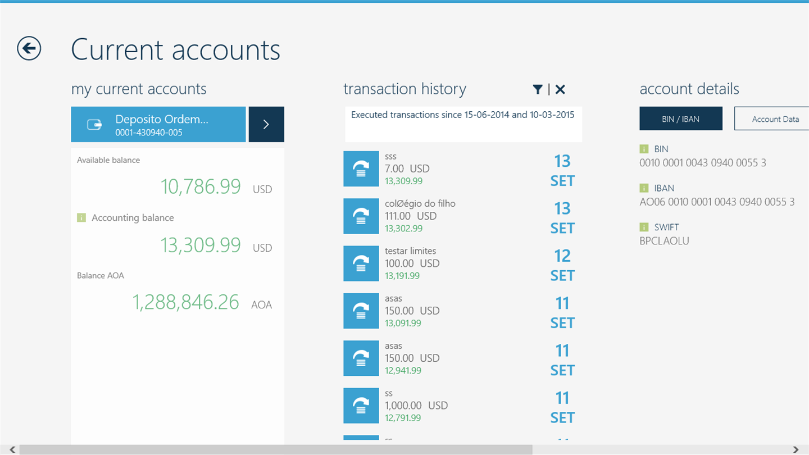Screen dimensions: 809x455
Task: Click the info icon beside Accounting balance
Action: pyautogui.click(x=81, y=217)
